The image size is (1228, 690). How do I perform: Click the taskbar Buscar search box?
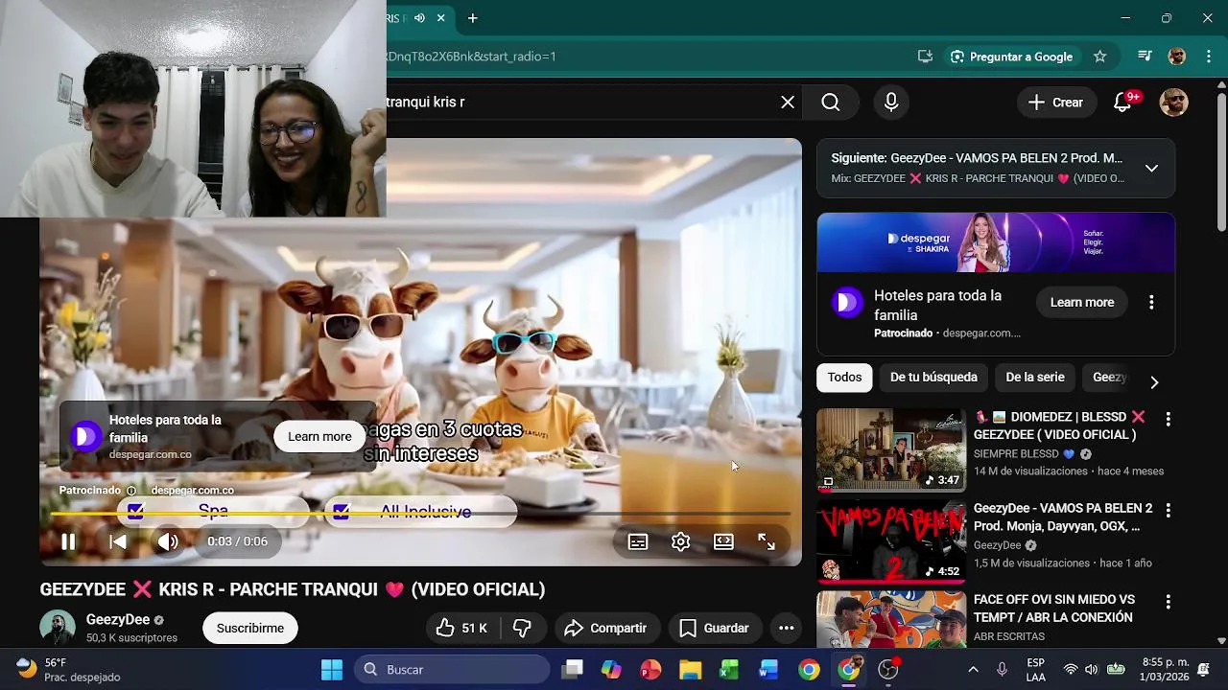coord(451,669)
